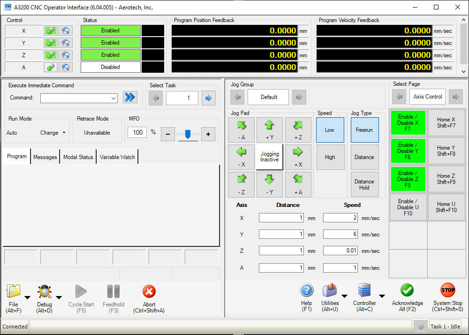
Task: Select Distance Hold jog type
Action: click(x=364, y=184)
